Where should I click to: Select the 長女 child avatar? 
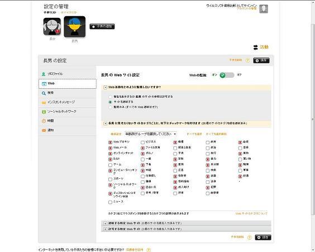point(52,26)
